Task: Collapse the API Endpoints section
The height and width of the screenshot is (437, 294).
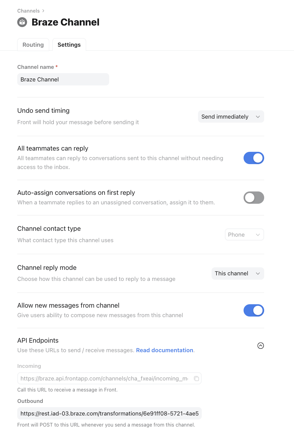Action: pyautogui.click(x=260, y=346)
